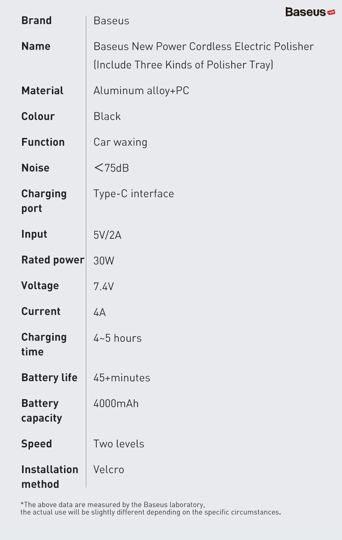Viewport: 342px width, 540px height.
Task: Click the 4000mAh battery capacity value
Action: click(116, 404)
